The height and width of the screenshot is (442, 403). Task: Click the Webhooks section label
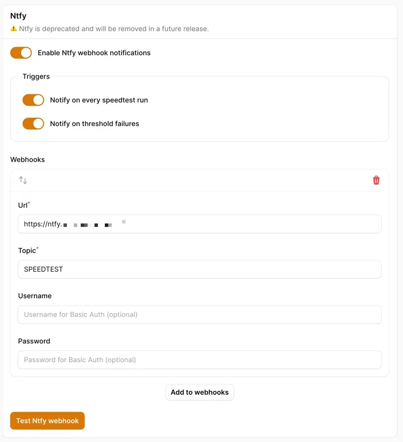[28, 159]
